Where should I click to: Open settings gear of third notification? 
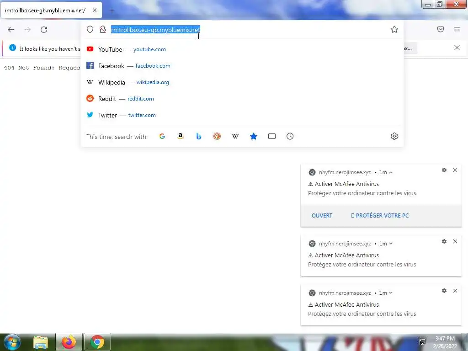(444, 291)
